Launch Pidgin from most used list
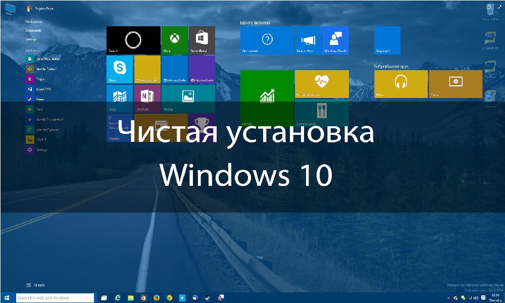505x303 pixels. point(35,79)
